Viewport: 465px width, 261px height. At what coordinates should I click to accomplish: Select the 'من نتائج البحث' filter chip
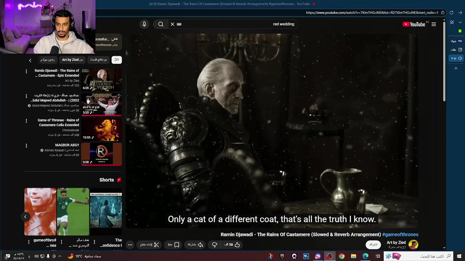click(98, 60)
